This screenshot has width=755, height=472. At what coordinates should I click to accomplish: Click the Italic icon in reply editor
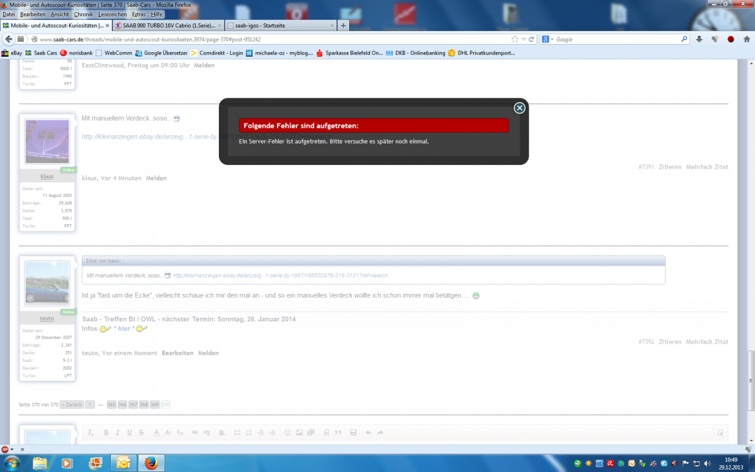[118, 432]
